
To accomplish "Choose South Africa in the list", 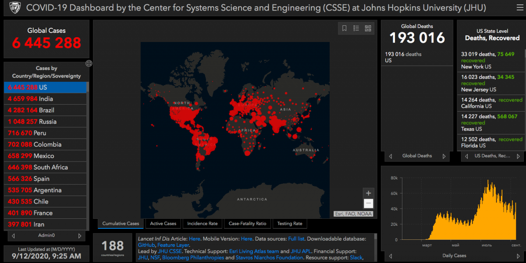I will pos(46,167).
